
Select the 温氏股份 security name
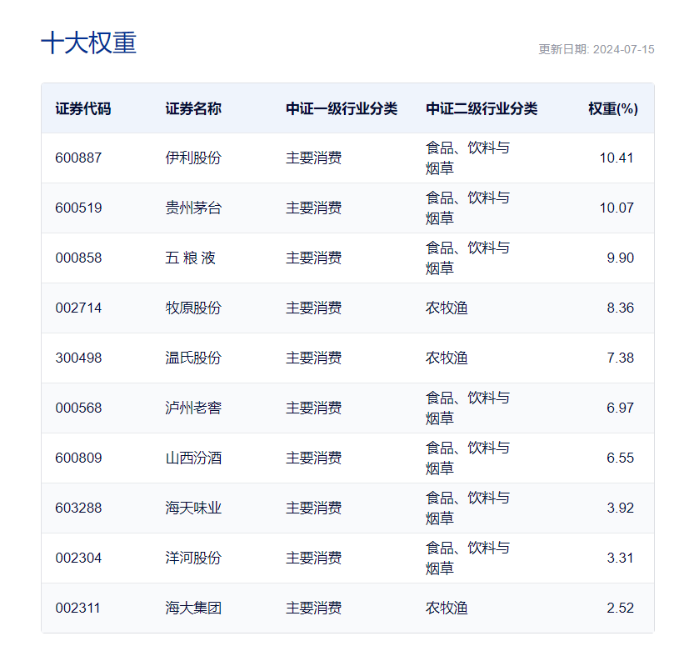coord(193,358)
